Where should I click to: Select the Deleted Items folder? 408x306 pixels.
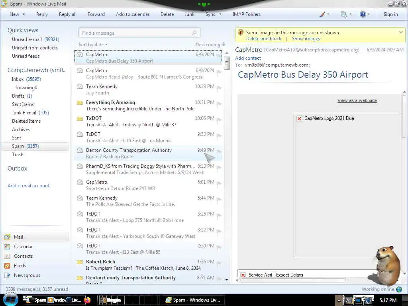click(x=26, y=121)
